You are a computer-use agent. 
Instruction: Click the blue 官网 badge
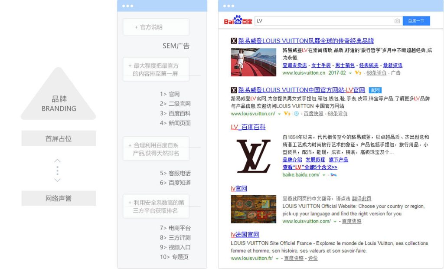375,90
